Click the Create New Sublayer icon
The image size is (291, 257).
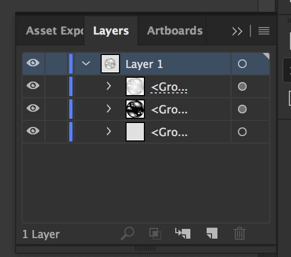[183, 233]
